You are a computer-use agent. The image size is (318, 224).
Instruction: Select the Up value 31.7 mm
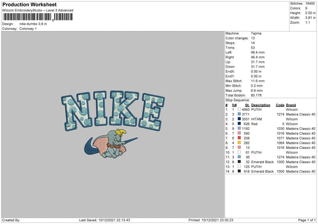pos(258,62)
